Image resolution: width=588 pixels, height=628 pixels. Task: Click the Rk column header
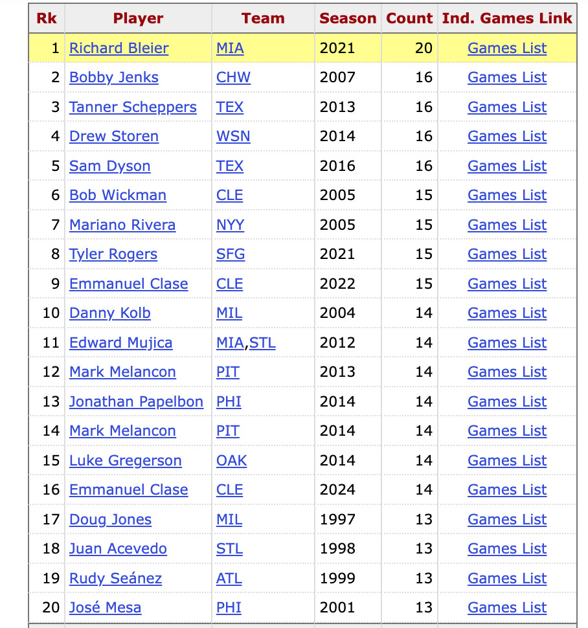coord(47,18)
